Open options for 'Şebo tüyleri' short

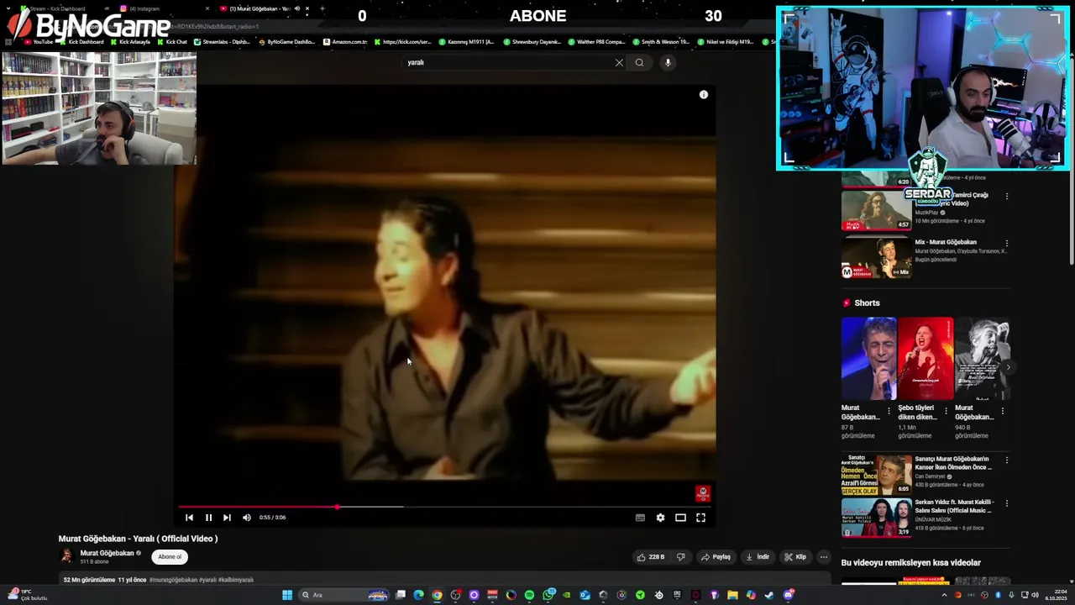tap(946, 412)
